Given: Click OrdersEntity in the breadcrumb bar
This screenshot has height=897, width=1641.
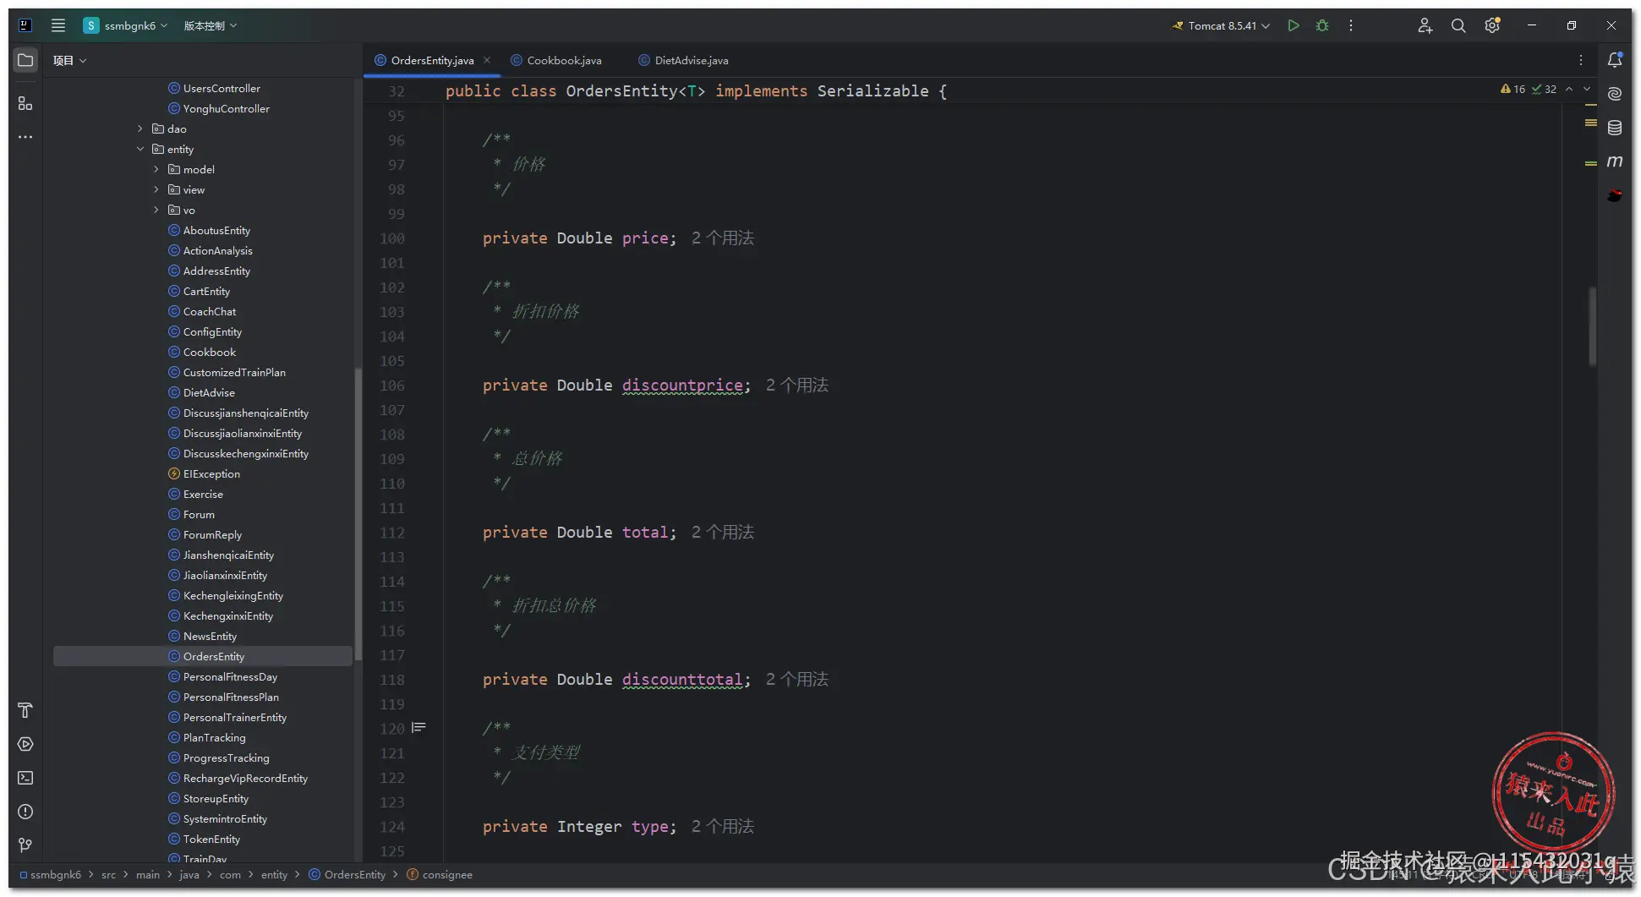Looking at the screenshot, I should click(347, 875).
